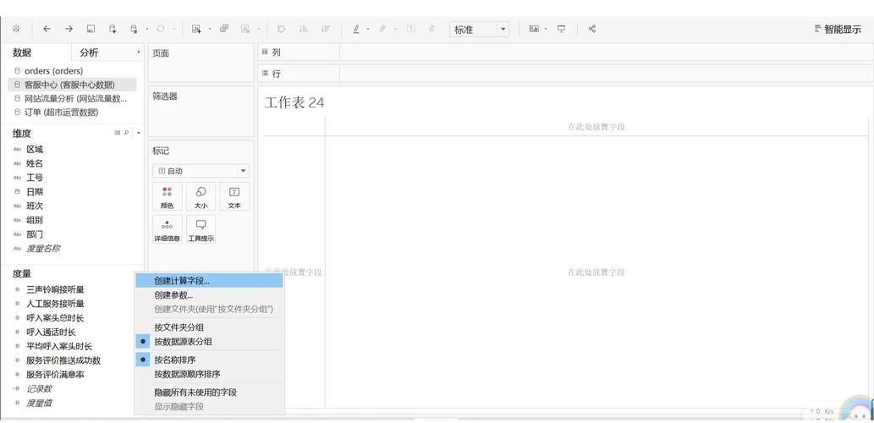Click the 姓名 dimension field

(x=35, y=163)
